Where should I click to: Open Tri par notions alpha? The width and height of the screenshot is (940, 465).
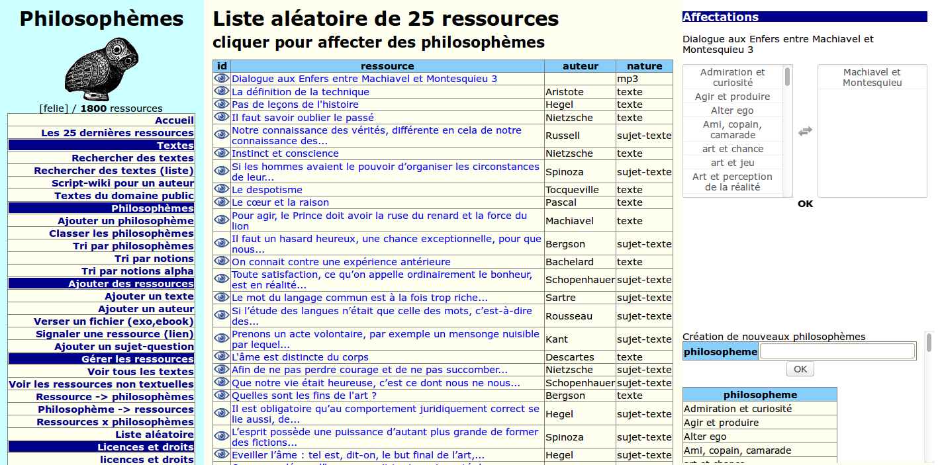tap(138, 271)
